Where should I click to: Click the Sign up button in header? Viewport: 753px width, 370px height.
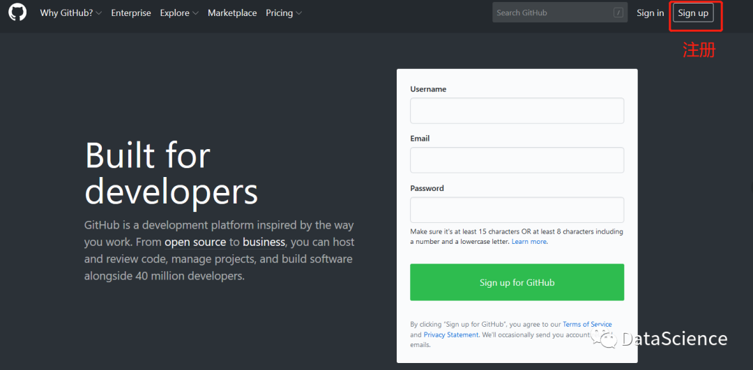point(693,13)
